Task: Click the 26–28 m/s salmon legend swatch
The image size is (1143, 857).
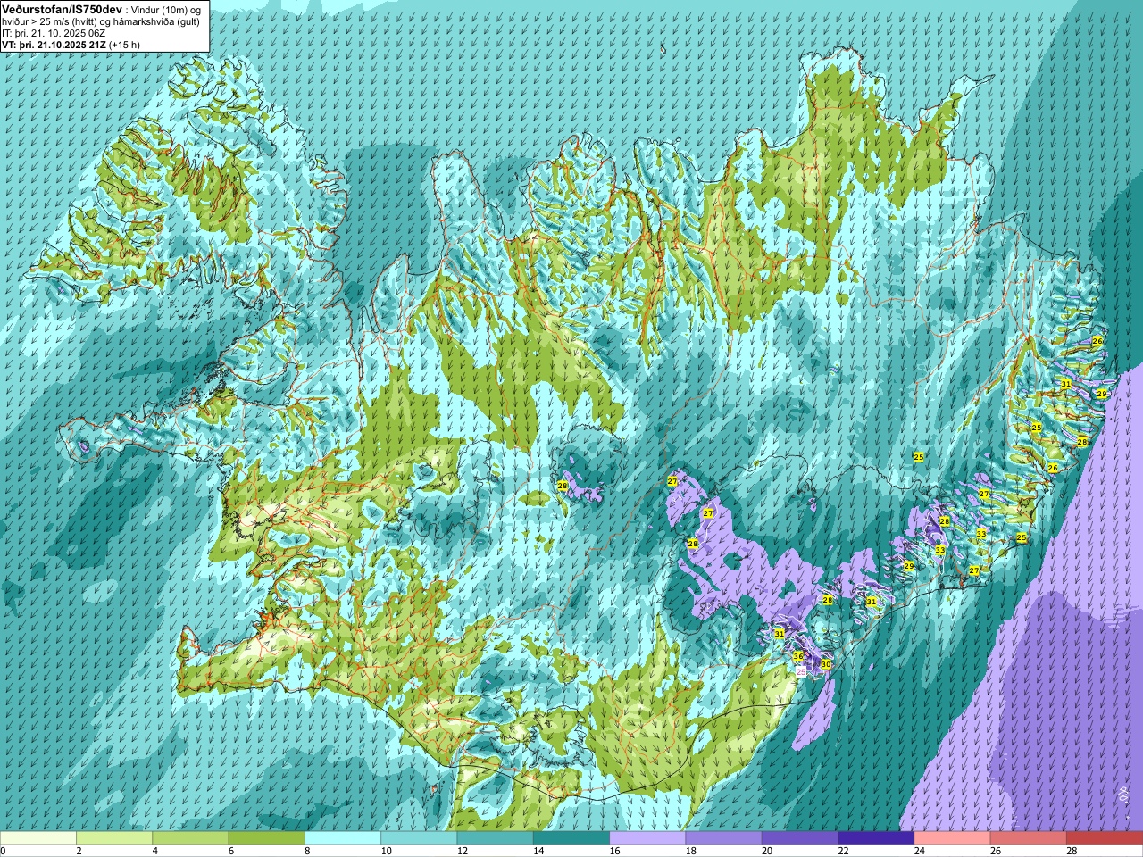Action: (x=1028, y=838)
